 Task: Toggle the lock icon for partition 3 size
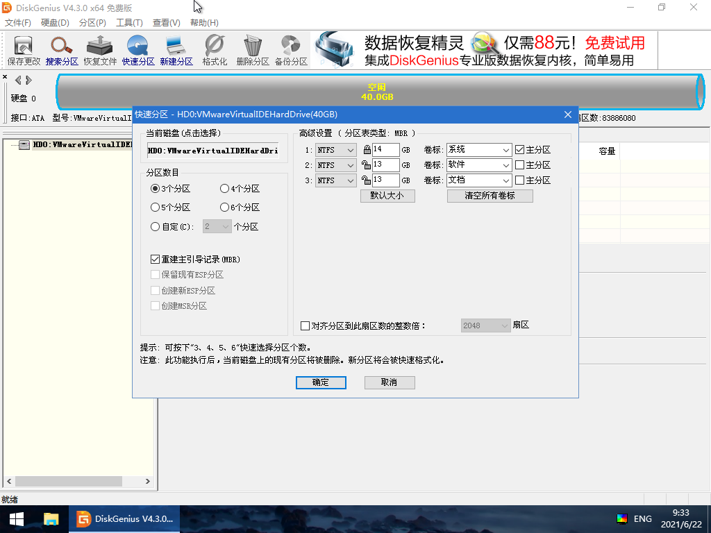(366, 180)
